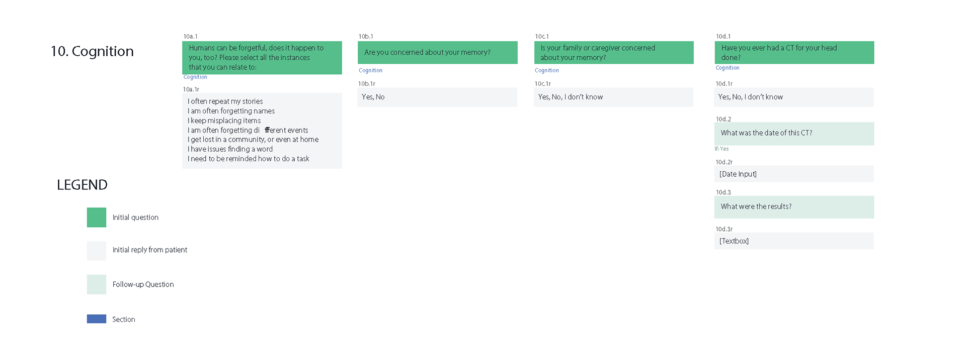Click the Cognition label under question 10d.1
The image size is (966, 346).
pyautogui.click(x=728, y=68)
